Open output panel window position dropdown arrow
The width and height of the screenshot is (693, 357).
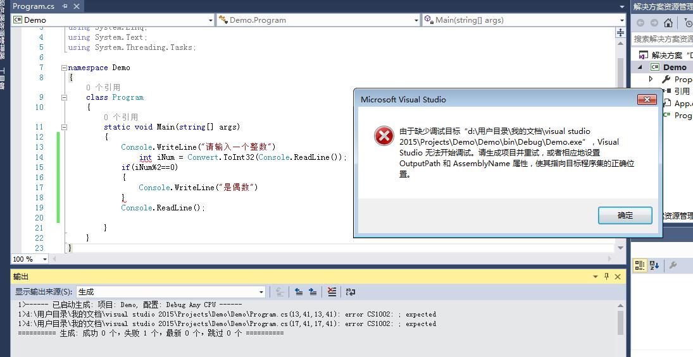point(596,277)
